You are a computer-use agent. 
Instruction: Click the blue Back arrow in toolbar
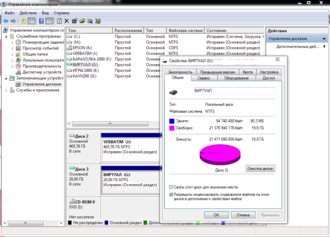click(x=6, y=21)
